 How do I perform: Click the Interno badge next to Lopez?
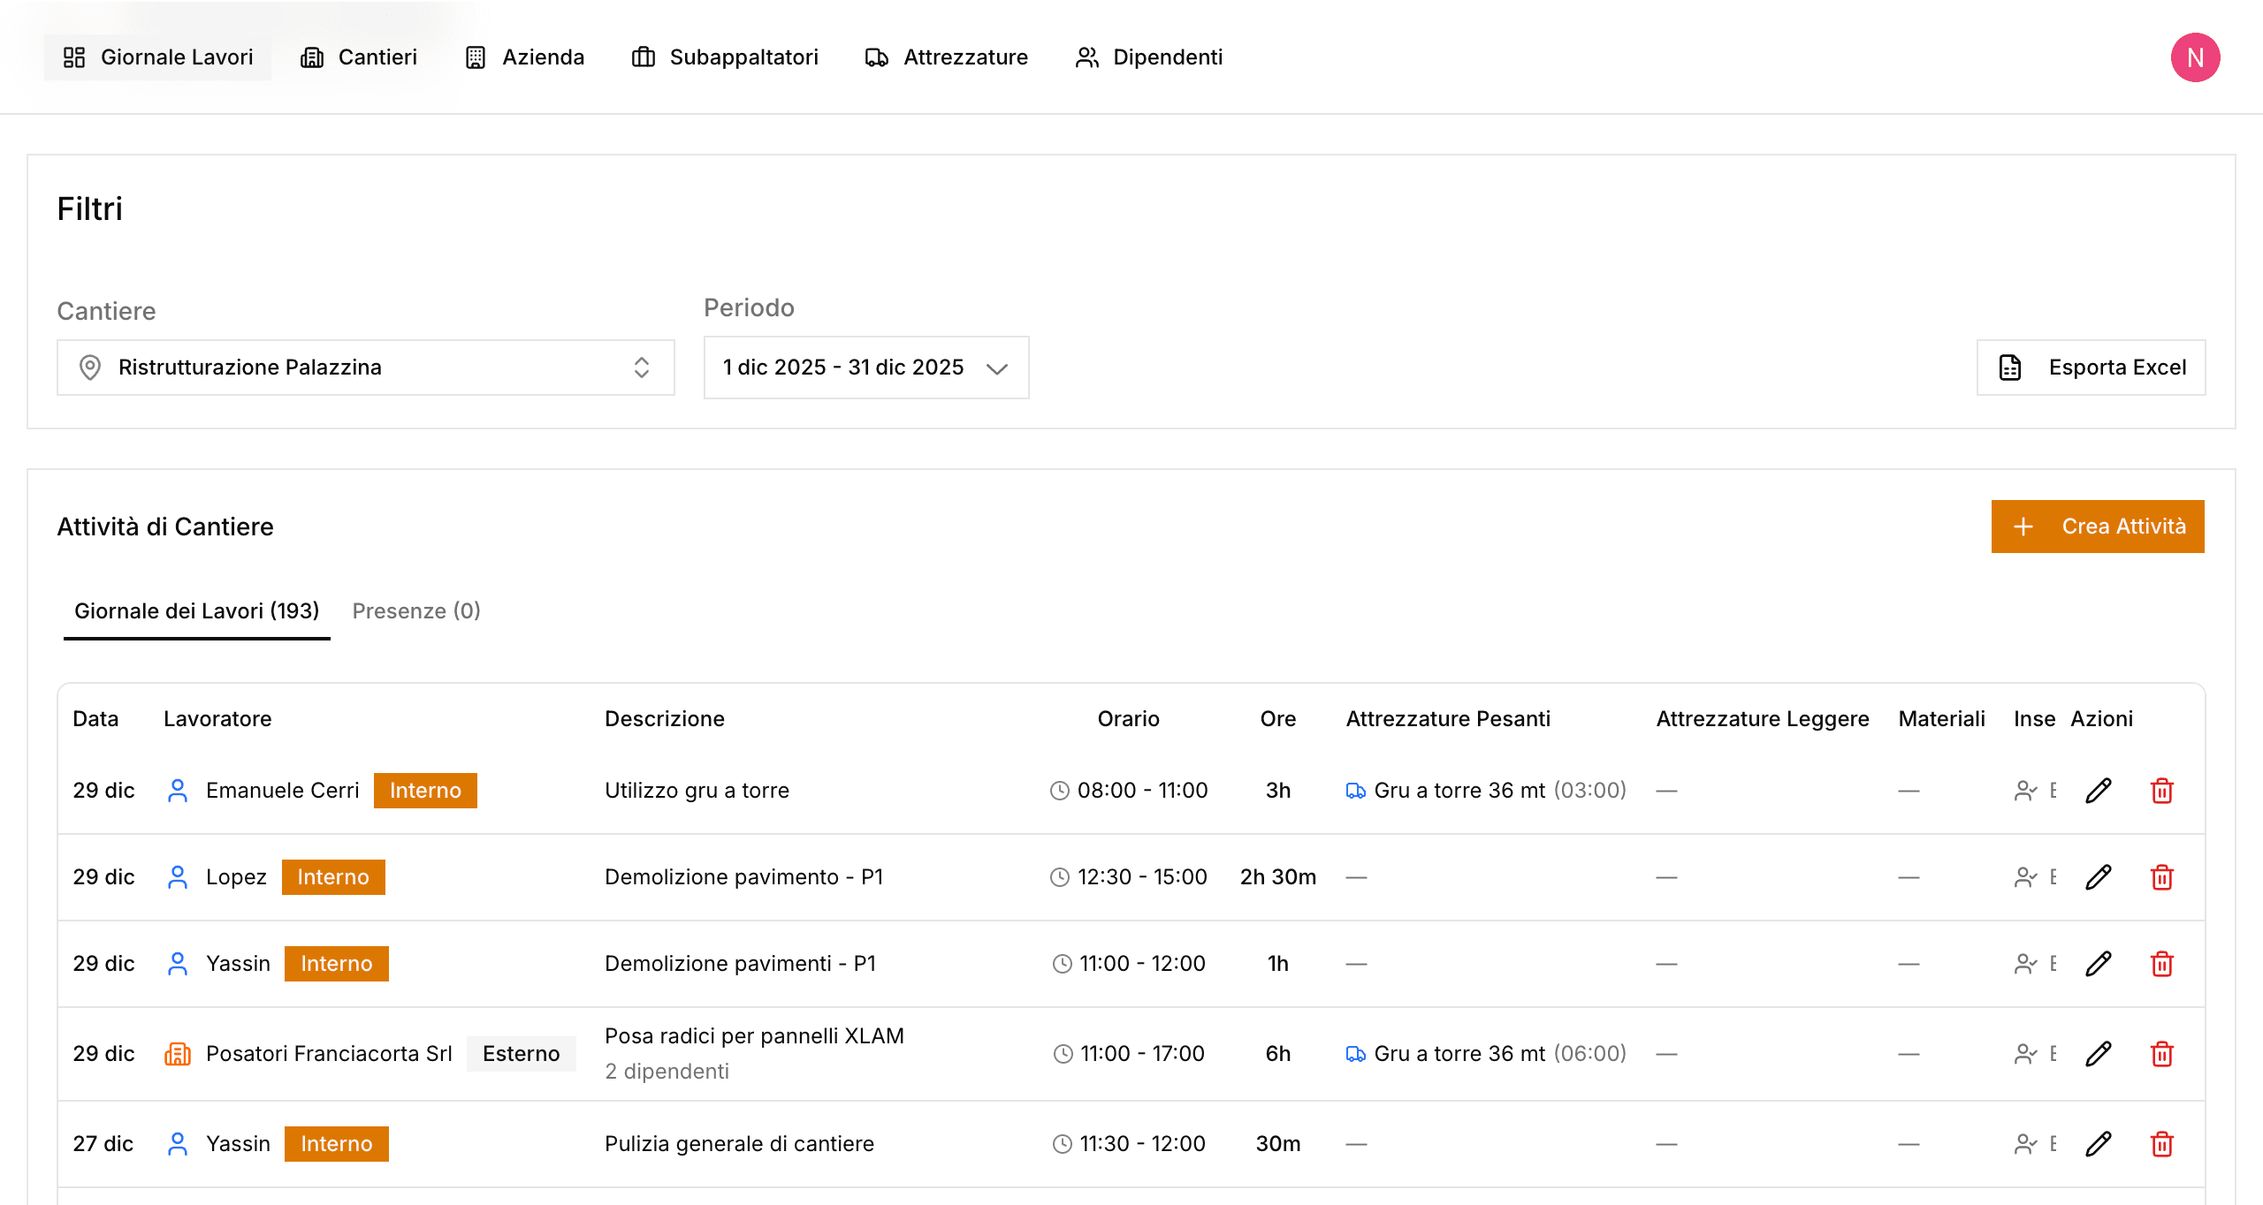[x=333, y=877]
